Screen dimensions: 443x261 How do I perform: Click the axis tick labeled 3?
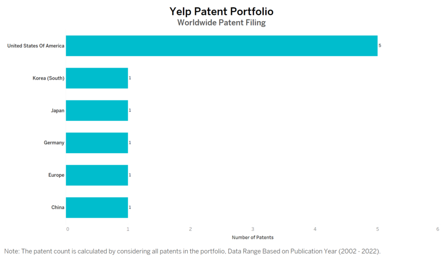[253, 229]
